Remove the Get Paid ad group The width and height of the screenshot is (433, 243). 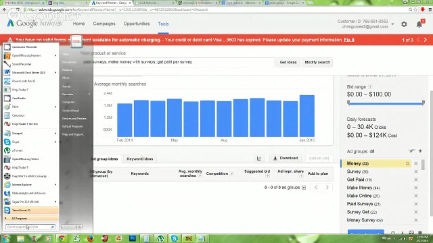point(416,180)
